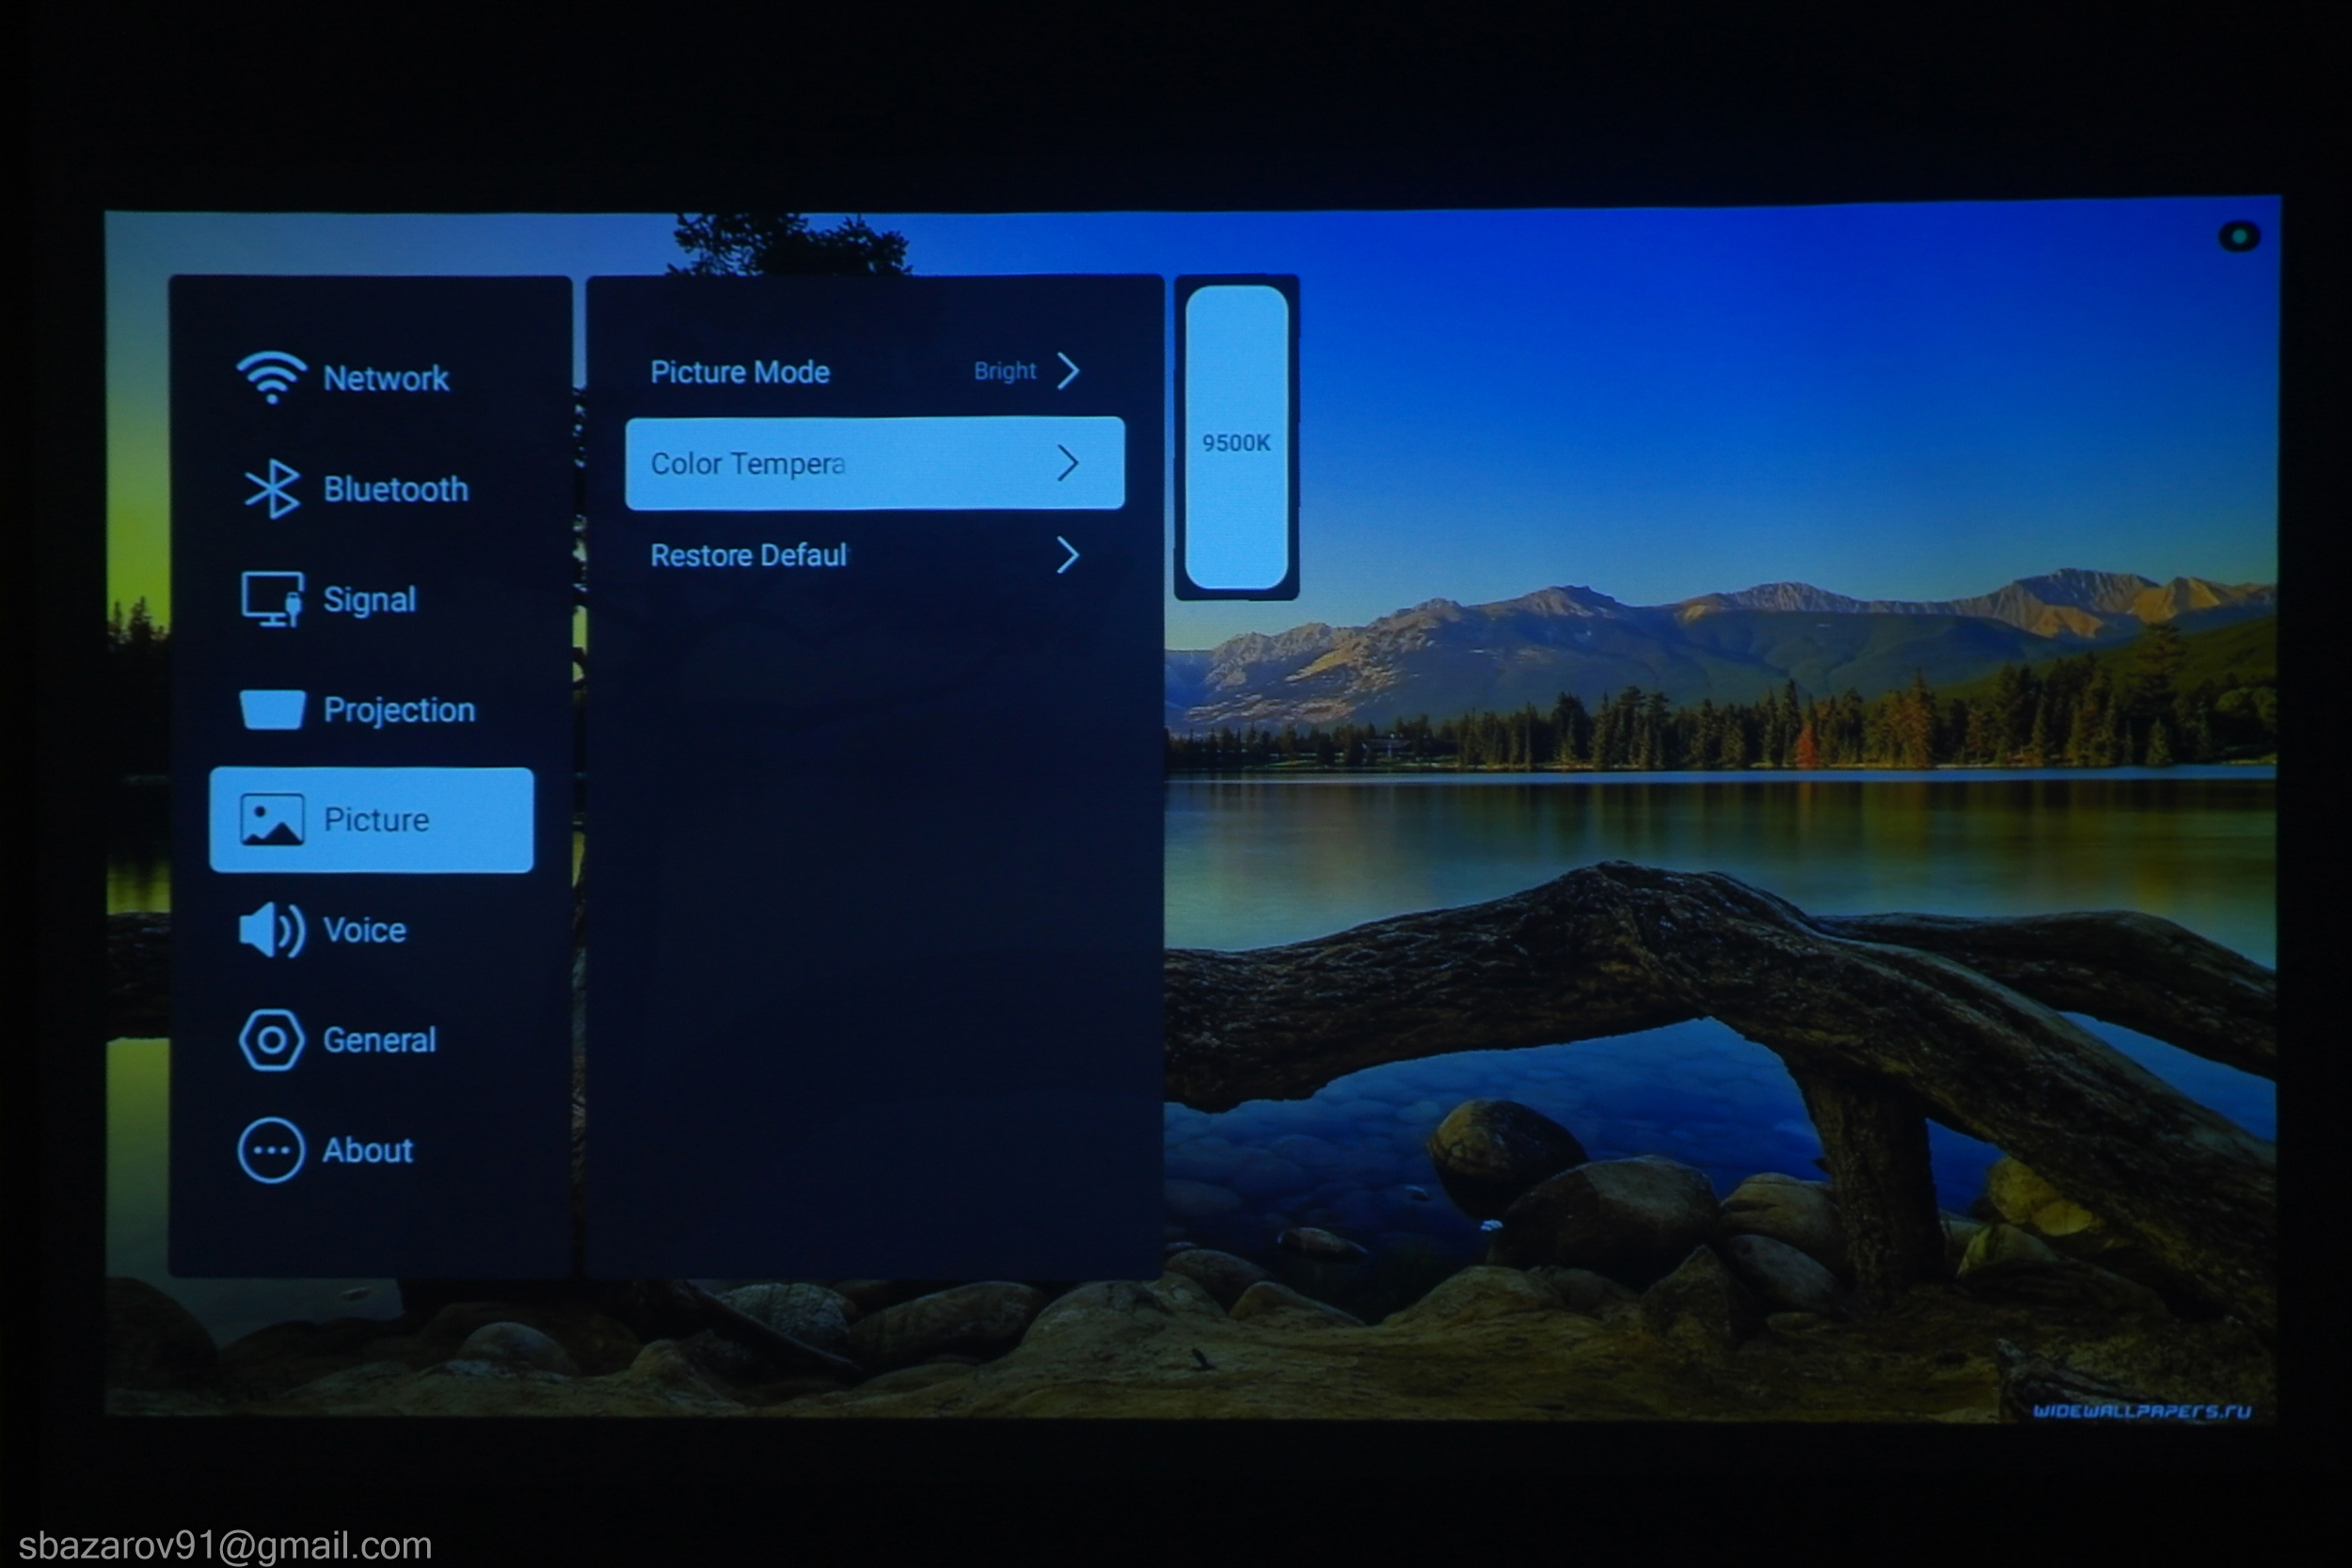Click the Projection screen icon
Viewport: 2352px width, 1568px height.
272,709
